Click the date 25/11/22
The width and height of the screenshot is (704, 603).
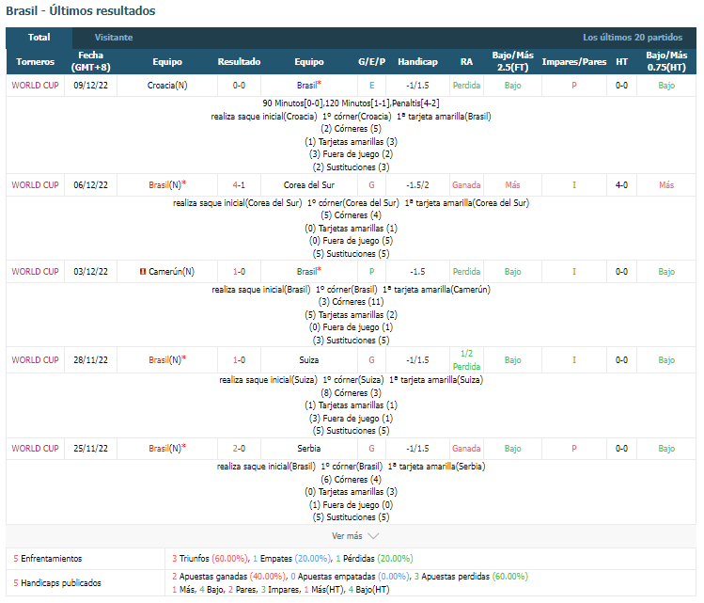90,449
